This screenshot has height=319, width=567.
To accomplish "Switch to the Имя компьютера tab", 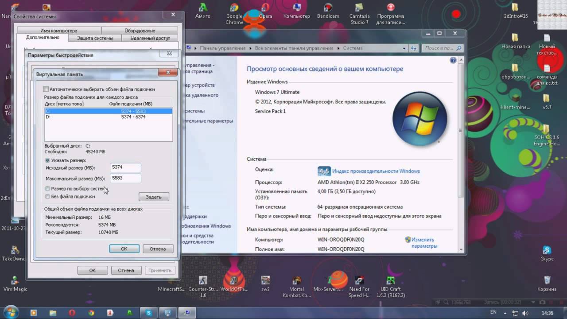I will (58, 31).
